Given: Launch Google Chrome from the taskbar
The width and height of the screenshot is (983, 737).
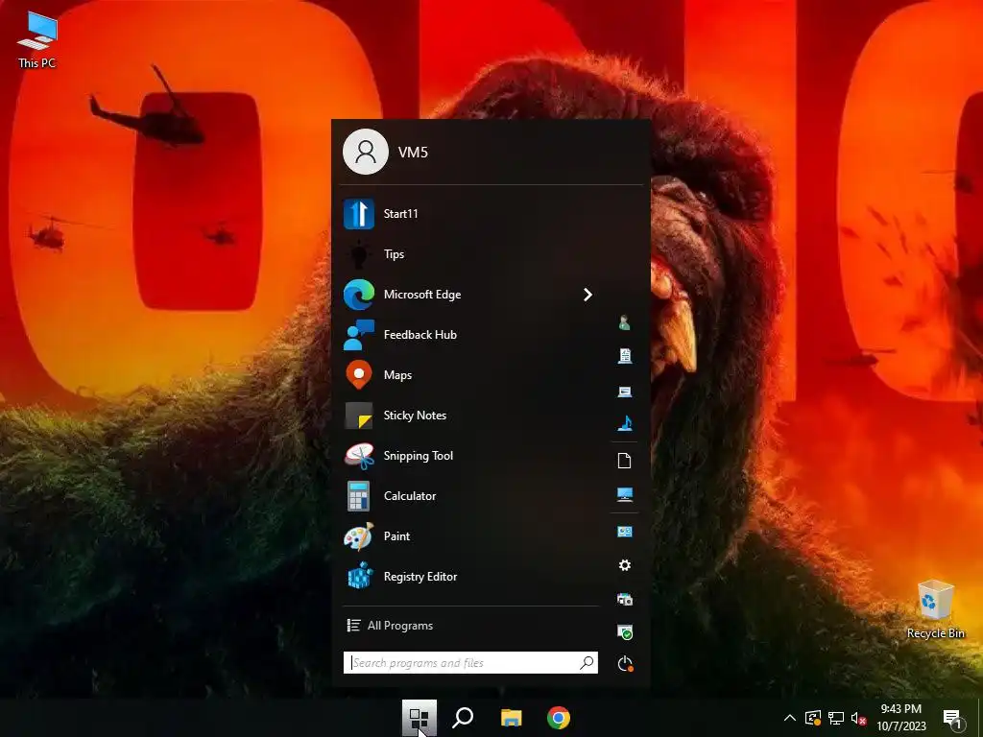Looking at the screenshot, I should click(x=558, y=718).
